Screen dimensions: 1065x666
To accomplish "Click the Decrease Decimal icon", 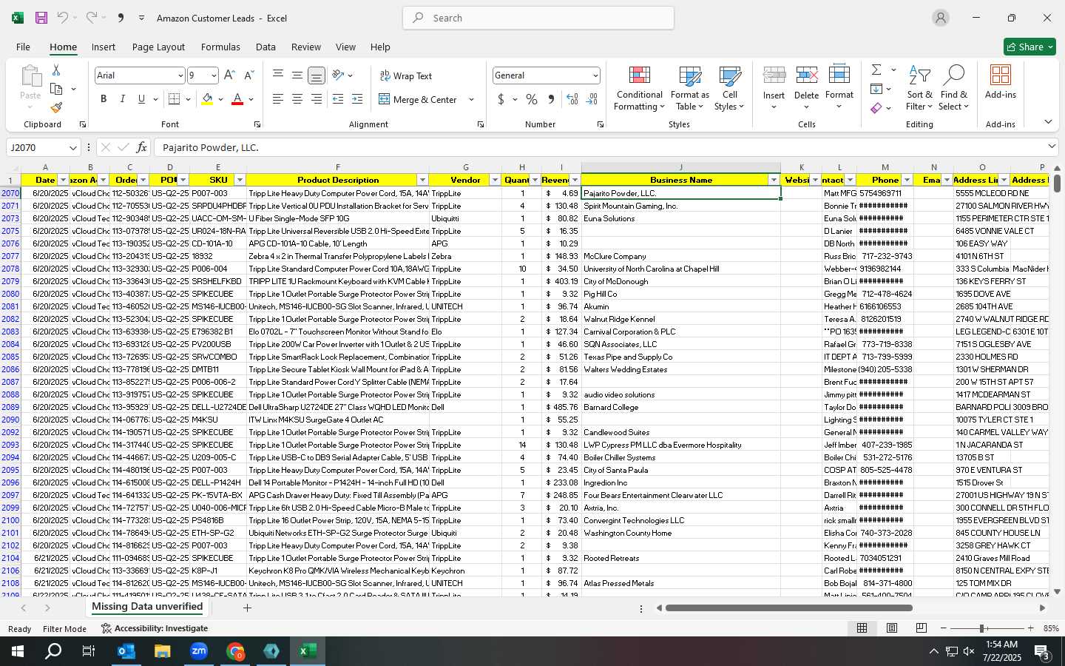I will 592,99.
